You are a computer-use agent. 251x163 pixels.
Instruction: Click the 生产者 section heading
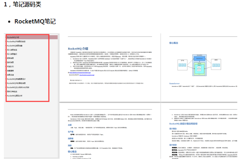(x=70, y=132)
